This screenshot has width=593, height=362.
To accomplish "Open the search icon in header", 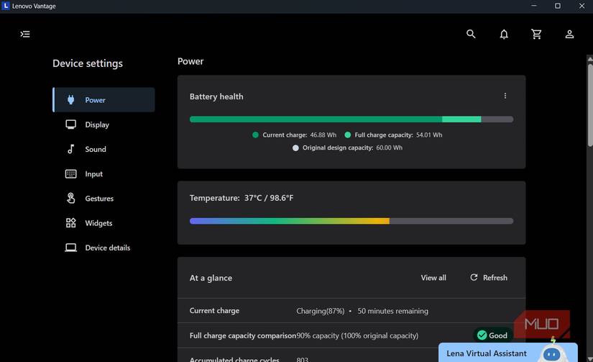I will (x=471, y=34).
